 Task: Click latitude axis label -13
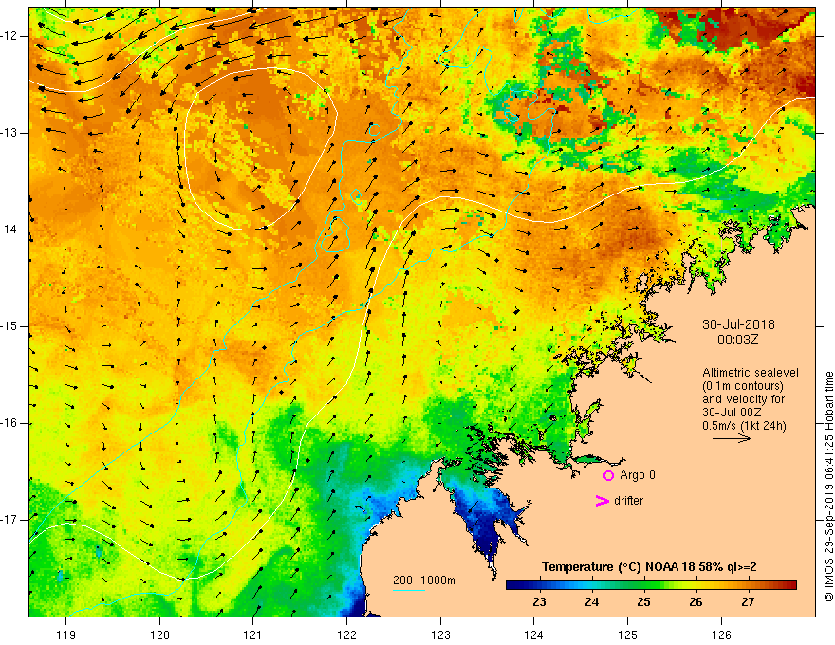click(9, 133)
